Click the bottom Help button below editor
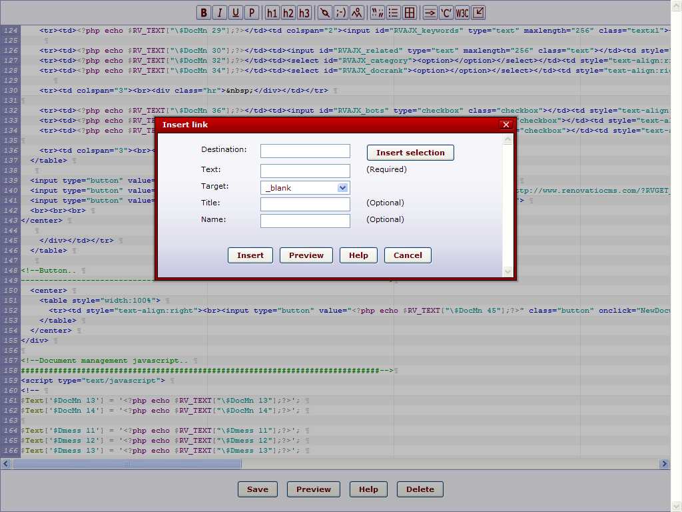The image size is (682, 512). (368, 489)
